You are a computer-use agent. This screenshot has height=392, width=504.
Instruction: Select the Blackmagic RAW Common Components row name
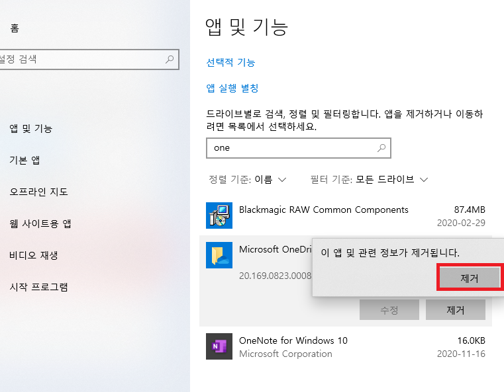coord(324,210)
